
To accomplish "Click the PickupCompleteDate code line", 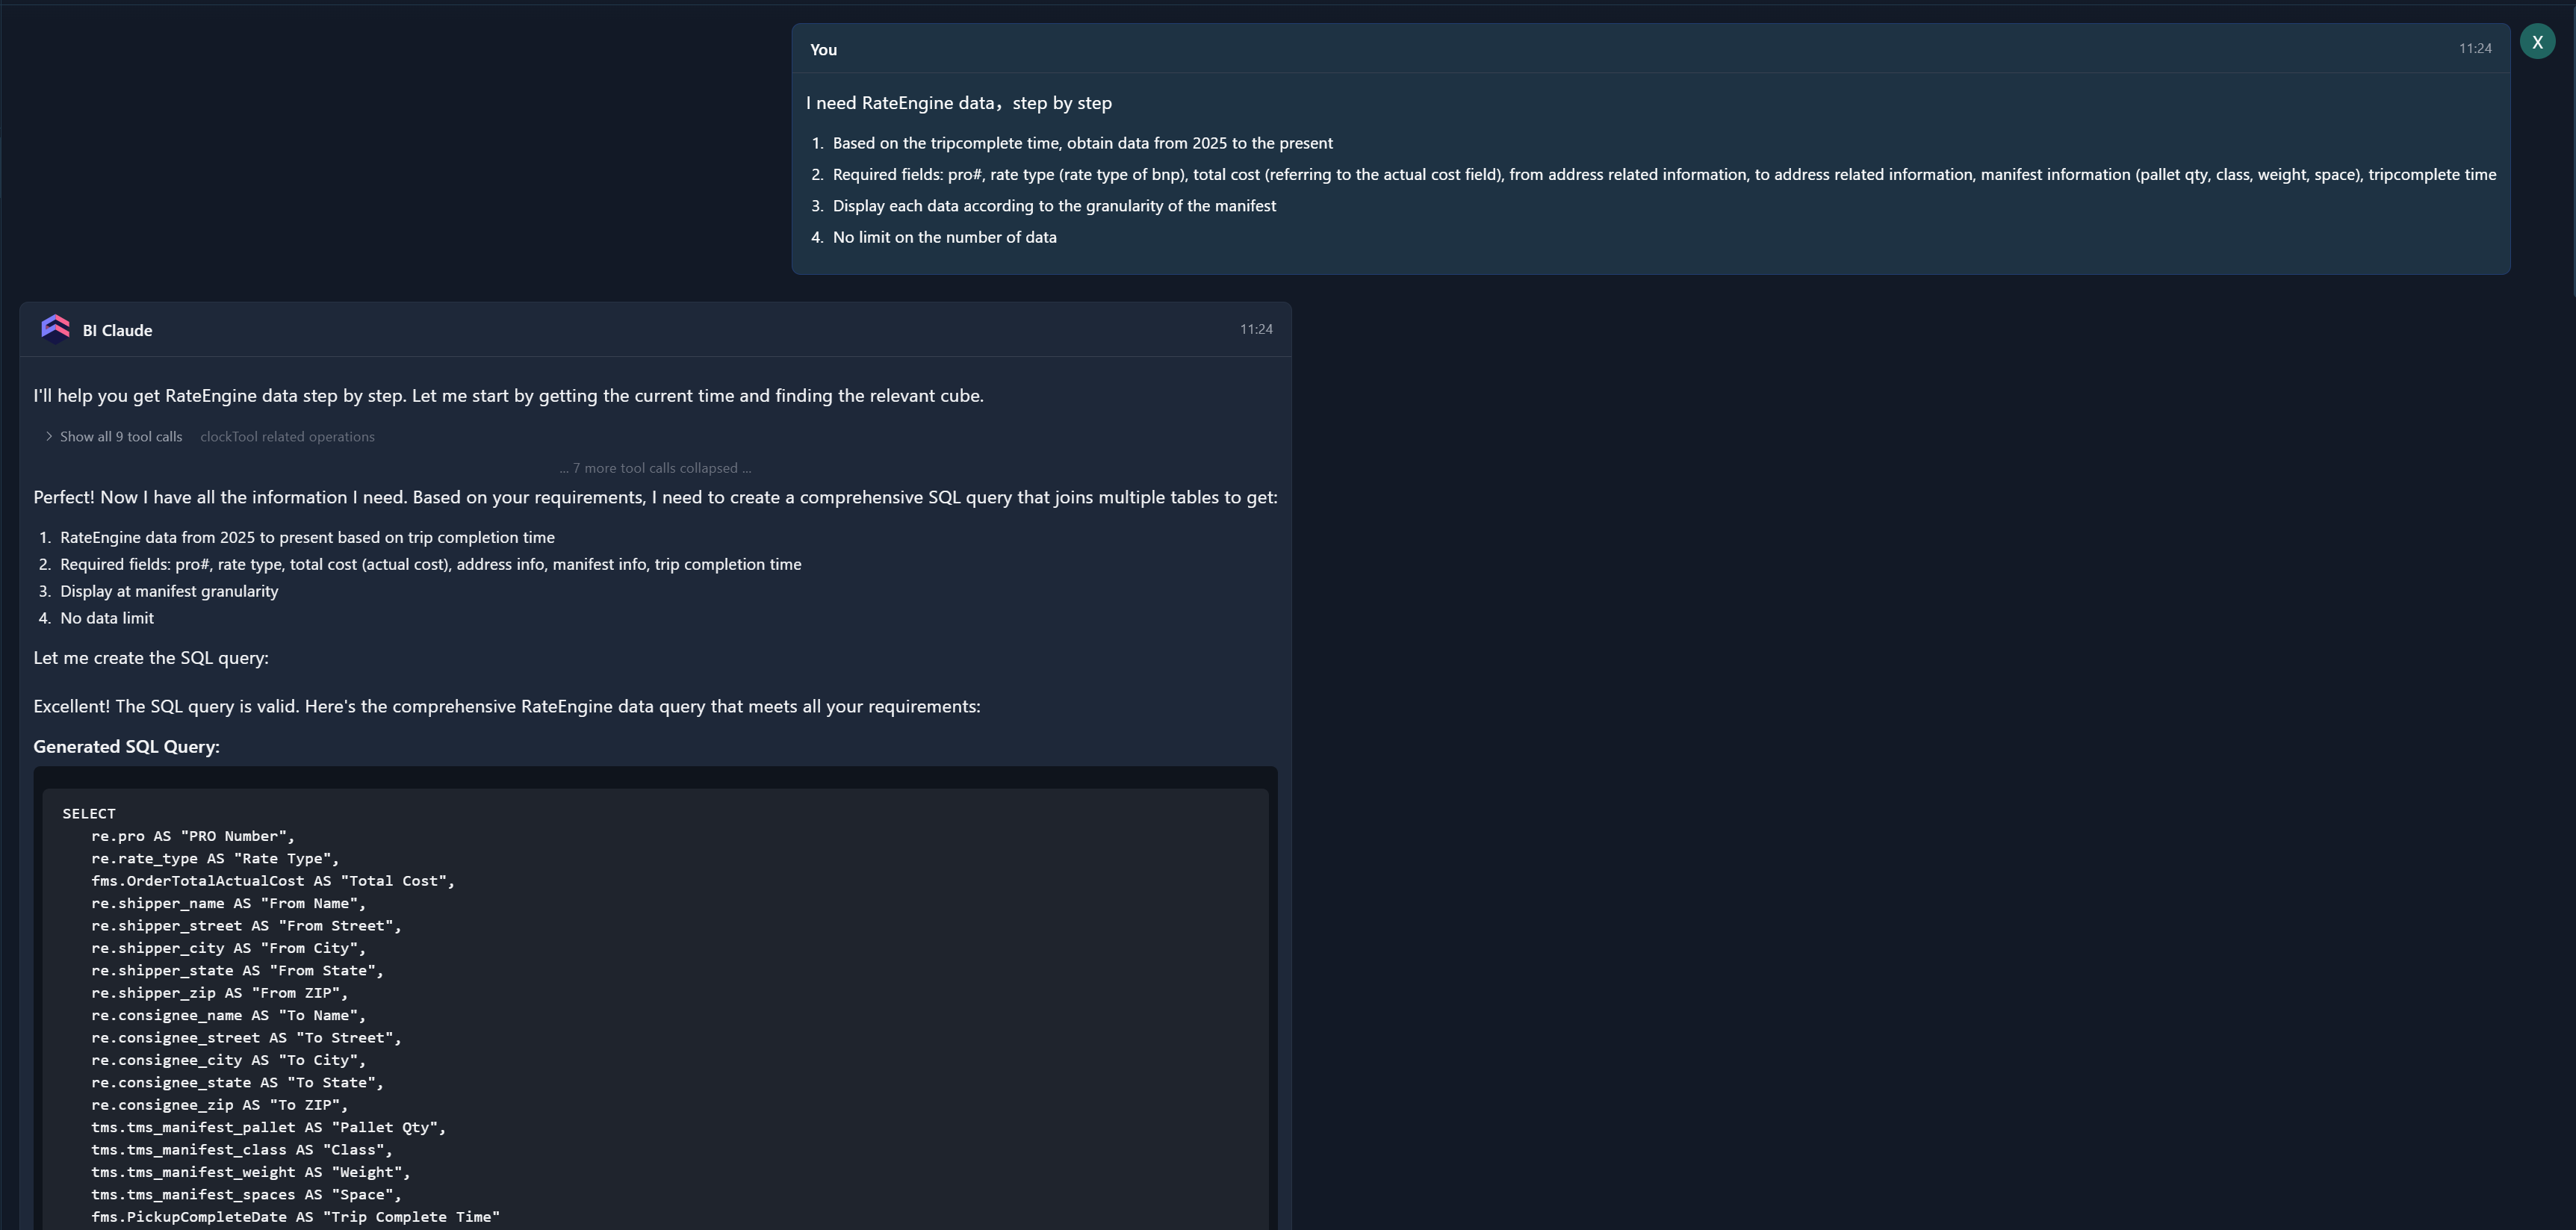I will 295,1217.
